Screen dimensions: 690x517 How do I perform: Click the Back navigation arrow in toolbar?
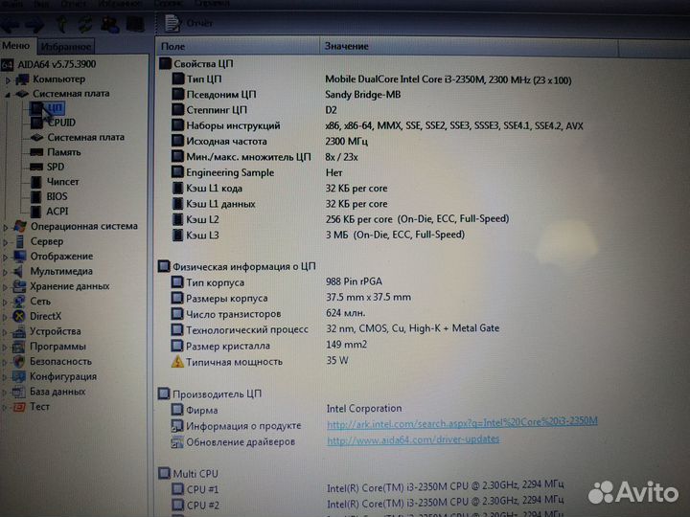point(10,25)
